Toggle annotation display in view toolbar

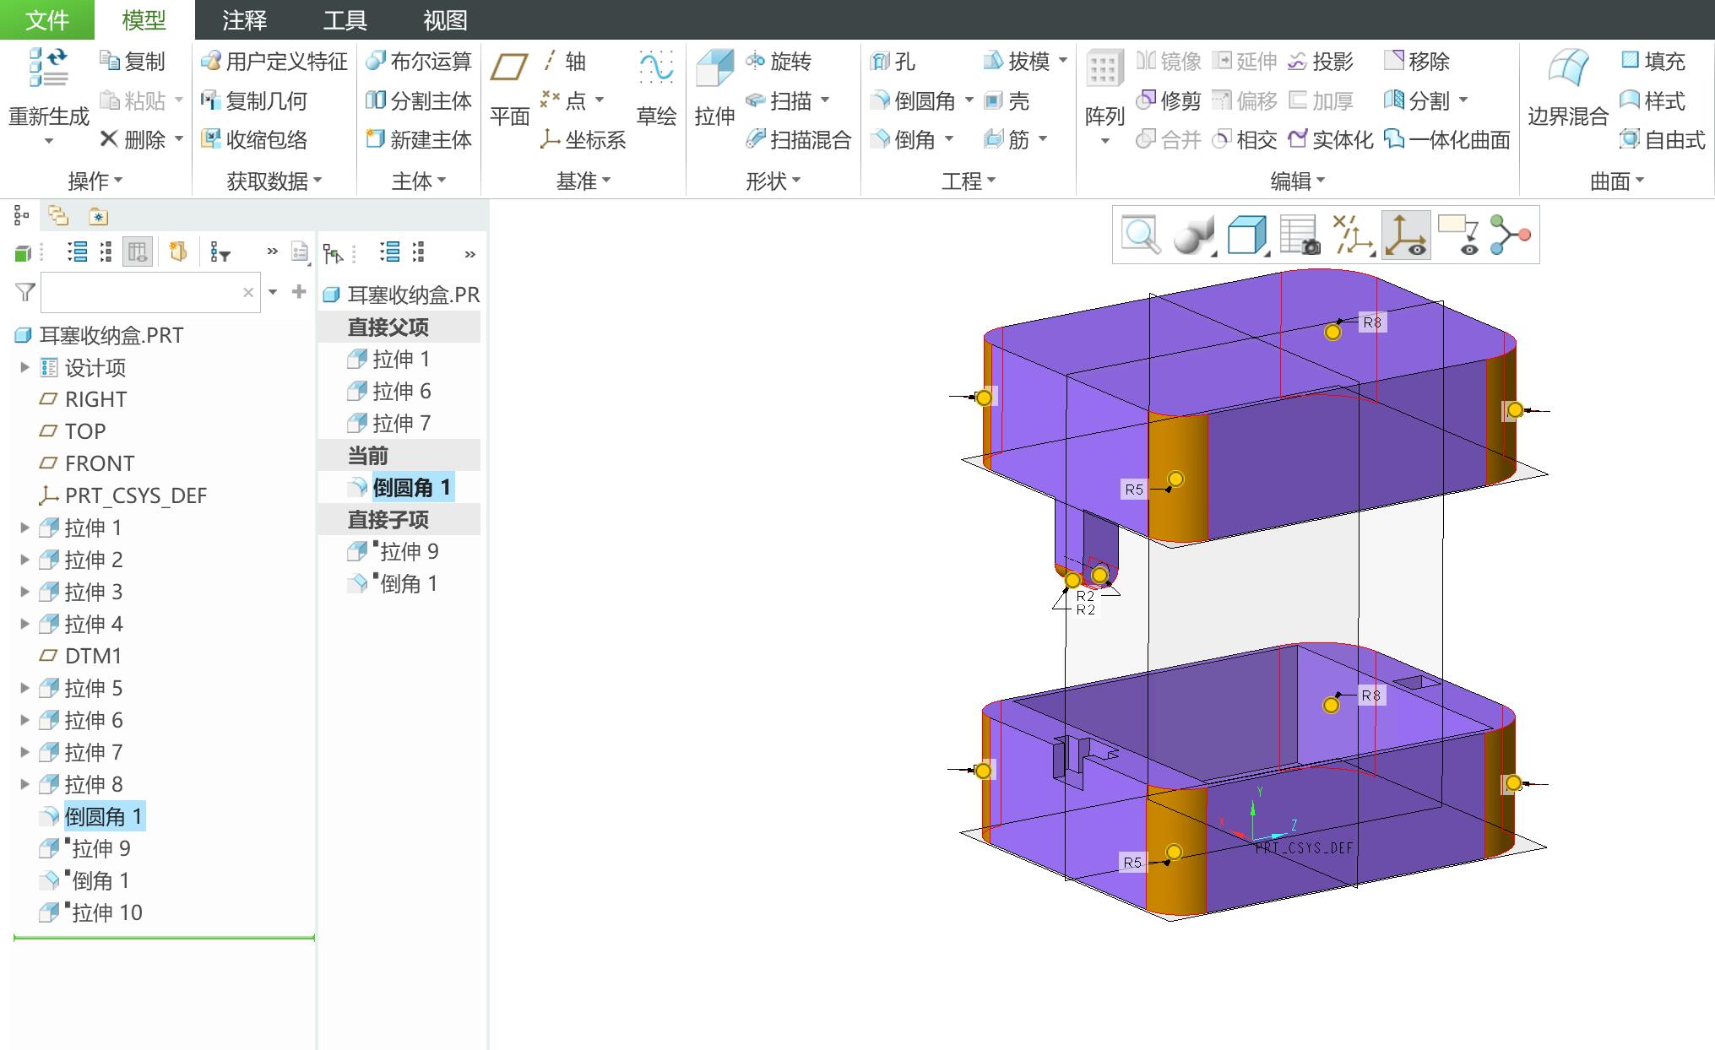pyautogui.click(x=1458, y=235)
